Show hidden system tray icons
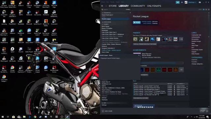211x119 pixels. [x=192, y=117]
